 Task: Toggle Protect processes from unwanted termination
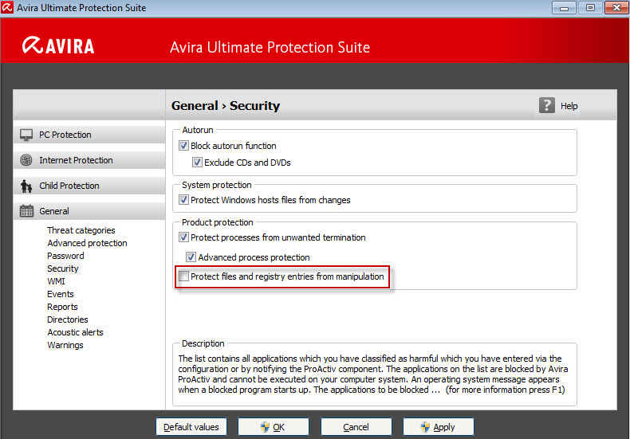(183, 237)
